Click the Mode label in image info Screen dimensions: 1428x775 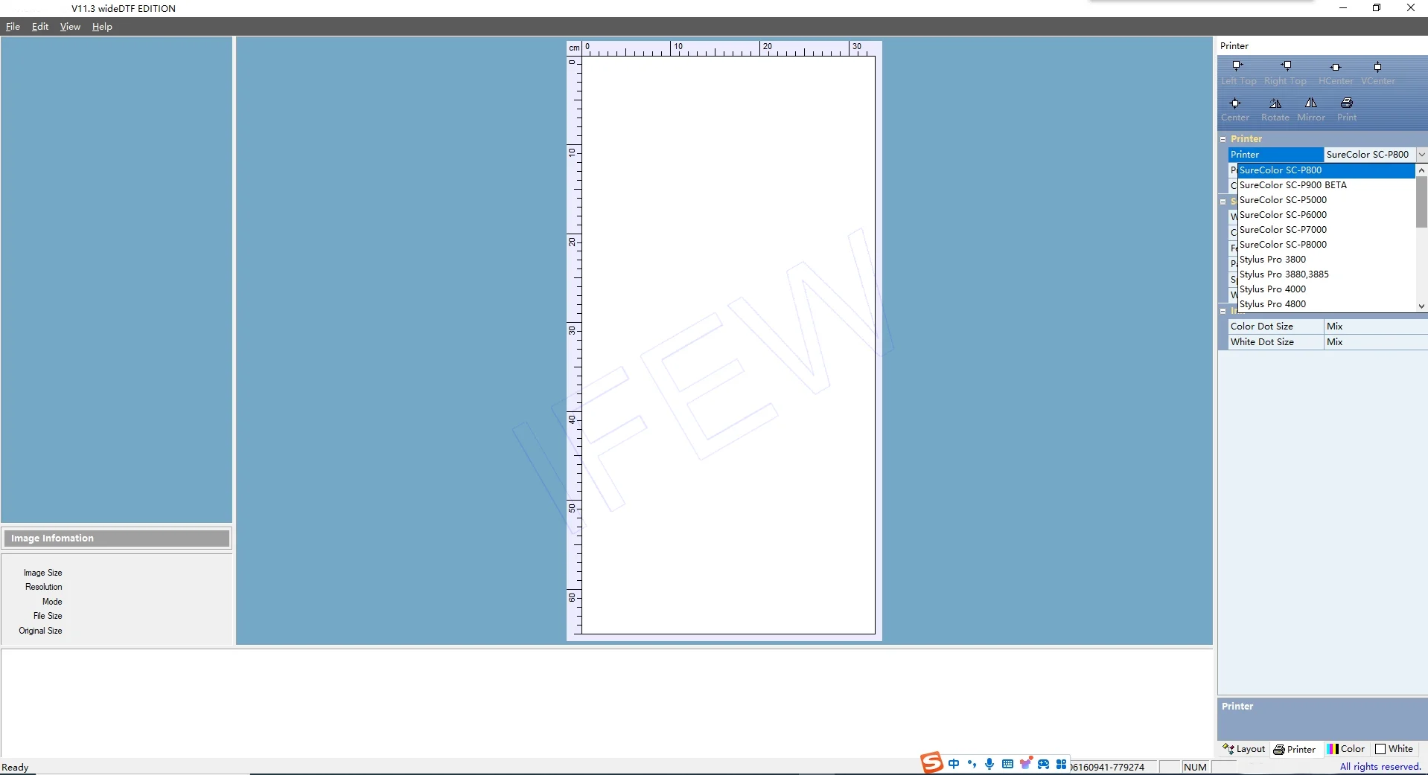click(x=52, y=602)
